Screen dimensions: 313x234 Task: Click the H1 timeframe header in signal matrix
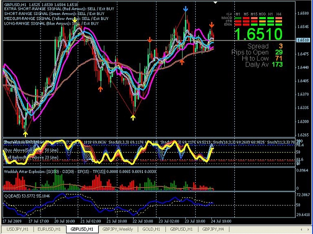(x=270, y=14)
